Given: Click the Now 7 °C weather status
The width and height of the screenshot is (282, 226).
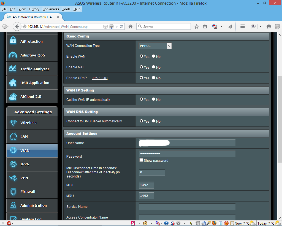Looking at the screenshot, I should (245, 223).
